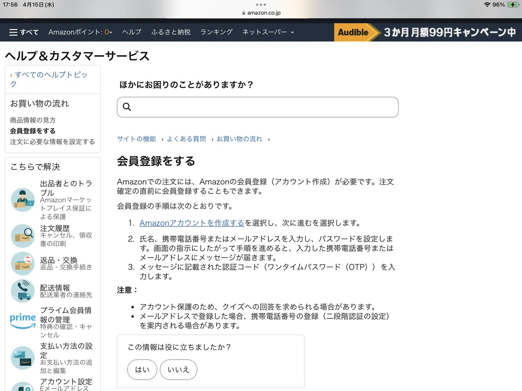Expand the Amazonポイント dropdown

tap(80, 32)
